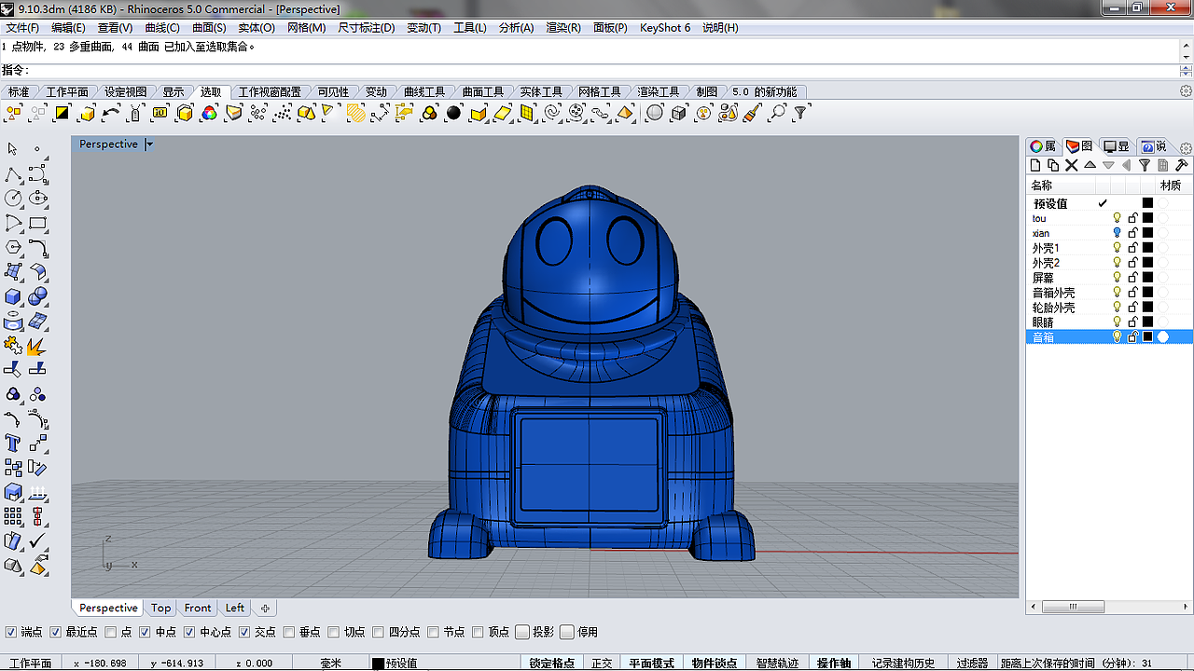Delete layer using the X icon

[x=1072, y=165]
